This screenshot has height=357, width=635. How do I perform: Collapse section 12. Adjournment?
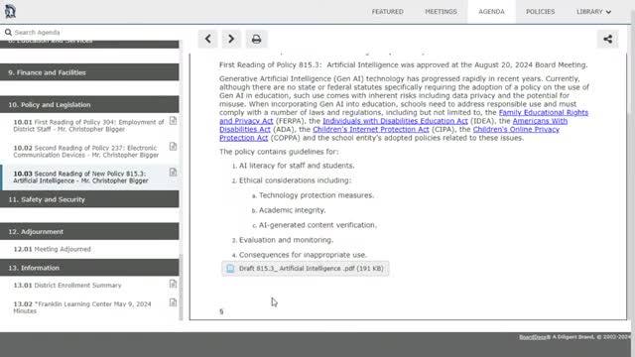(x=89, y=231)
